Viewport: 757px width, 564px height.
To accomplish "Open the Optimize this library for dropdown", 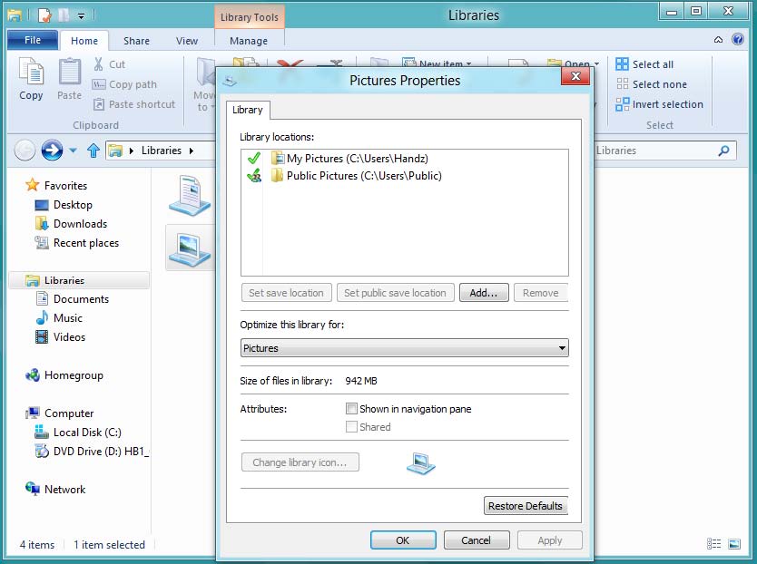I will click(x=404, y=348).
